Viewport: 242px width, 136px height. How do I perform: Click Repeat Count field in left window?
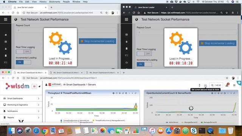click(66, 30)
